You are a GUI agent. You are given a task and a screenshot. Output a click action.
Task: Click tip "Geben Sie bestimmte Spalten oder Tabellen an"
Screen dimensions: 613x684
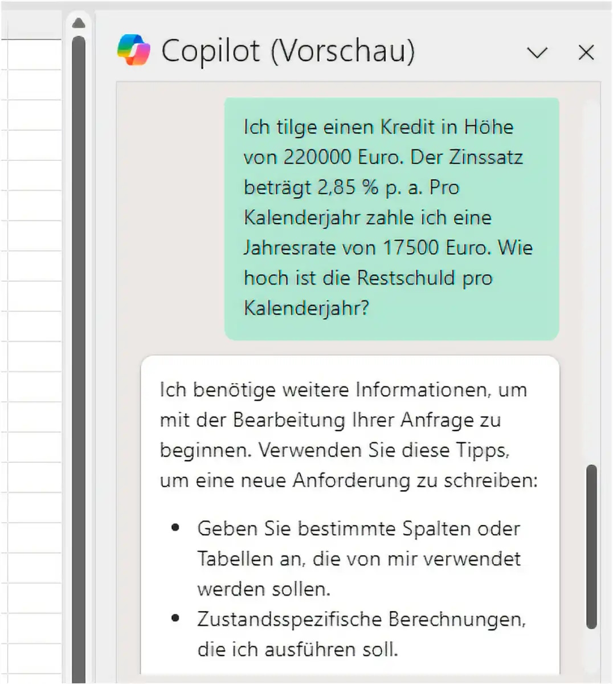pos(358,529)
